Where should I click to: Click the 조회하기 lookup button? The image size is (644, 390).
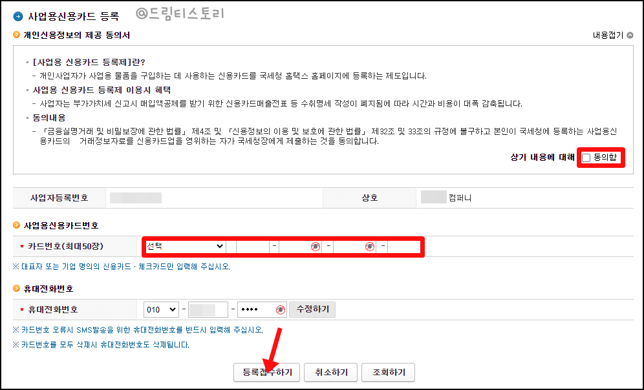(388, 372)
